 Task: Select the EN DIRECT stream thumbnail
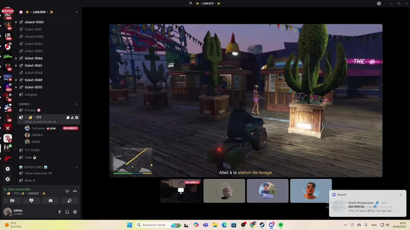tap(181, 191)
